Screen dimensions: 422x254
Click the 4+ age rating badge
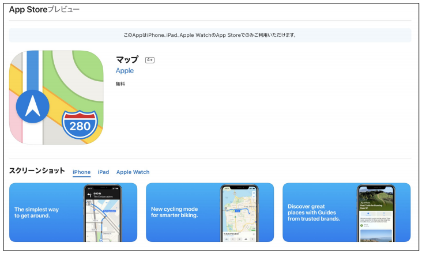click(150, 60)
